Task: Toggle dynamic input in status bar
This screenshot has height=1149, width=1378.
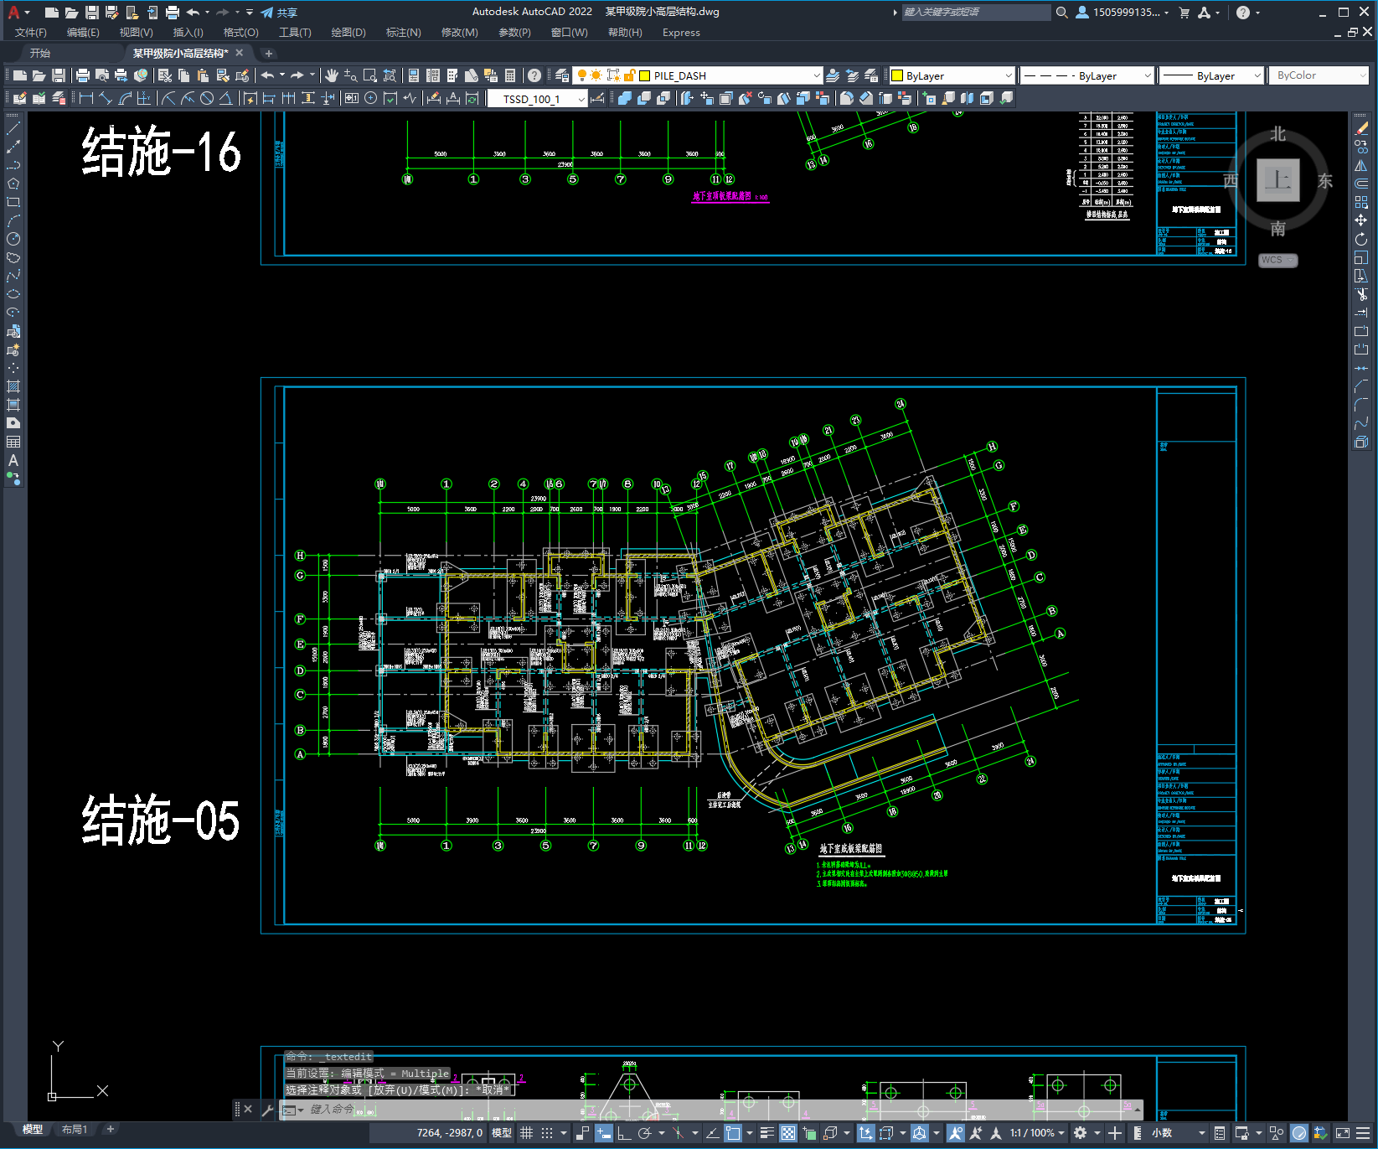Action: tap(604, 1133)
